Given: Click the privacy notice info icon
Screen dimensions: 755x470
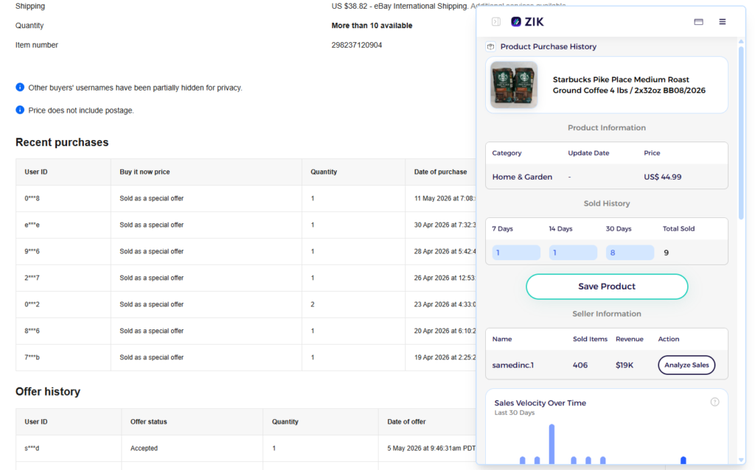Looking at the screenshot, I should click(20, 87).
